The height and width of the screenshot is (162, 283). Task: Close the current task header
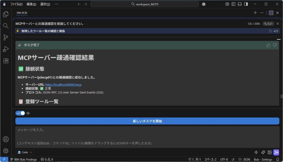coord(278,24)
